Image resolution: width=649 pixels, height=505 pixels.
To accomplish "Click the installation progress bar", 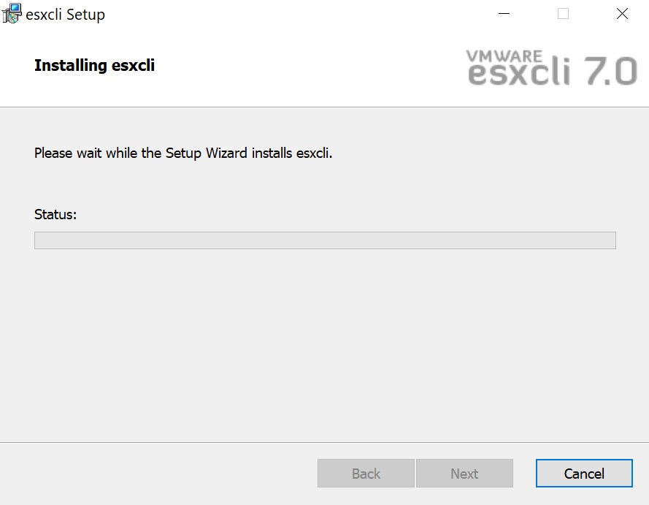I will coord(325,240).
